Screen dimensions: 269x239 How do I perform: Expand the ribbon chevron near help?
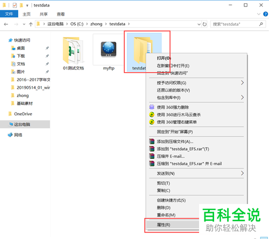click(259, 14)
